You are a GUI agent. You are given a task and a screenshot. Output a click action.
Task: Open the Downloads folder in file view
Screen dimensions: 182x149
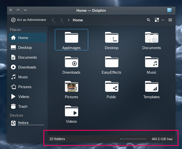(71, 65)
